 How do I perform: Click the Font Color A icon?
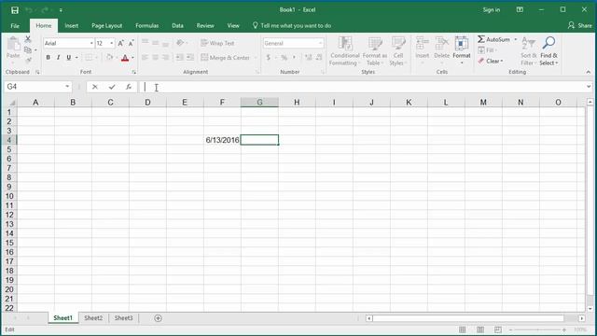coord(124,58)
